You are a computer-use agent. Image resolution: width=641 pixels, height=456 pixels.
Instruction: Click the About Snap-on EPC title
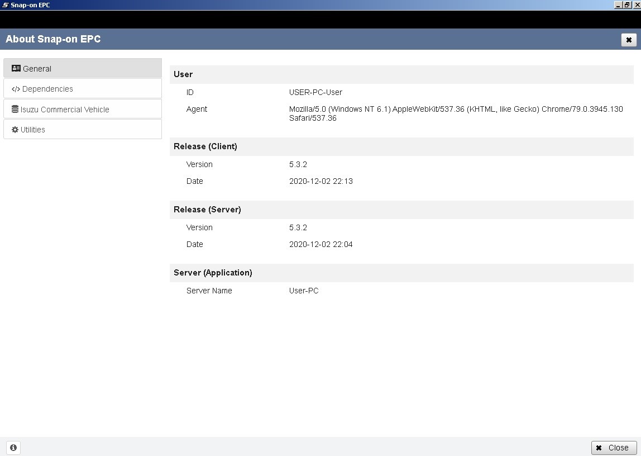point(53,39)
